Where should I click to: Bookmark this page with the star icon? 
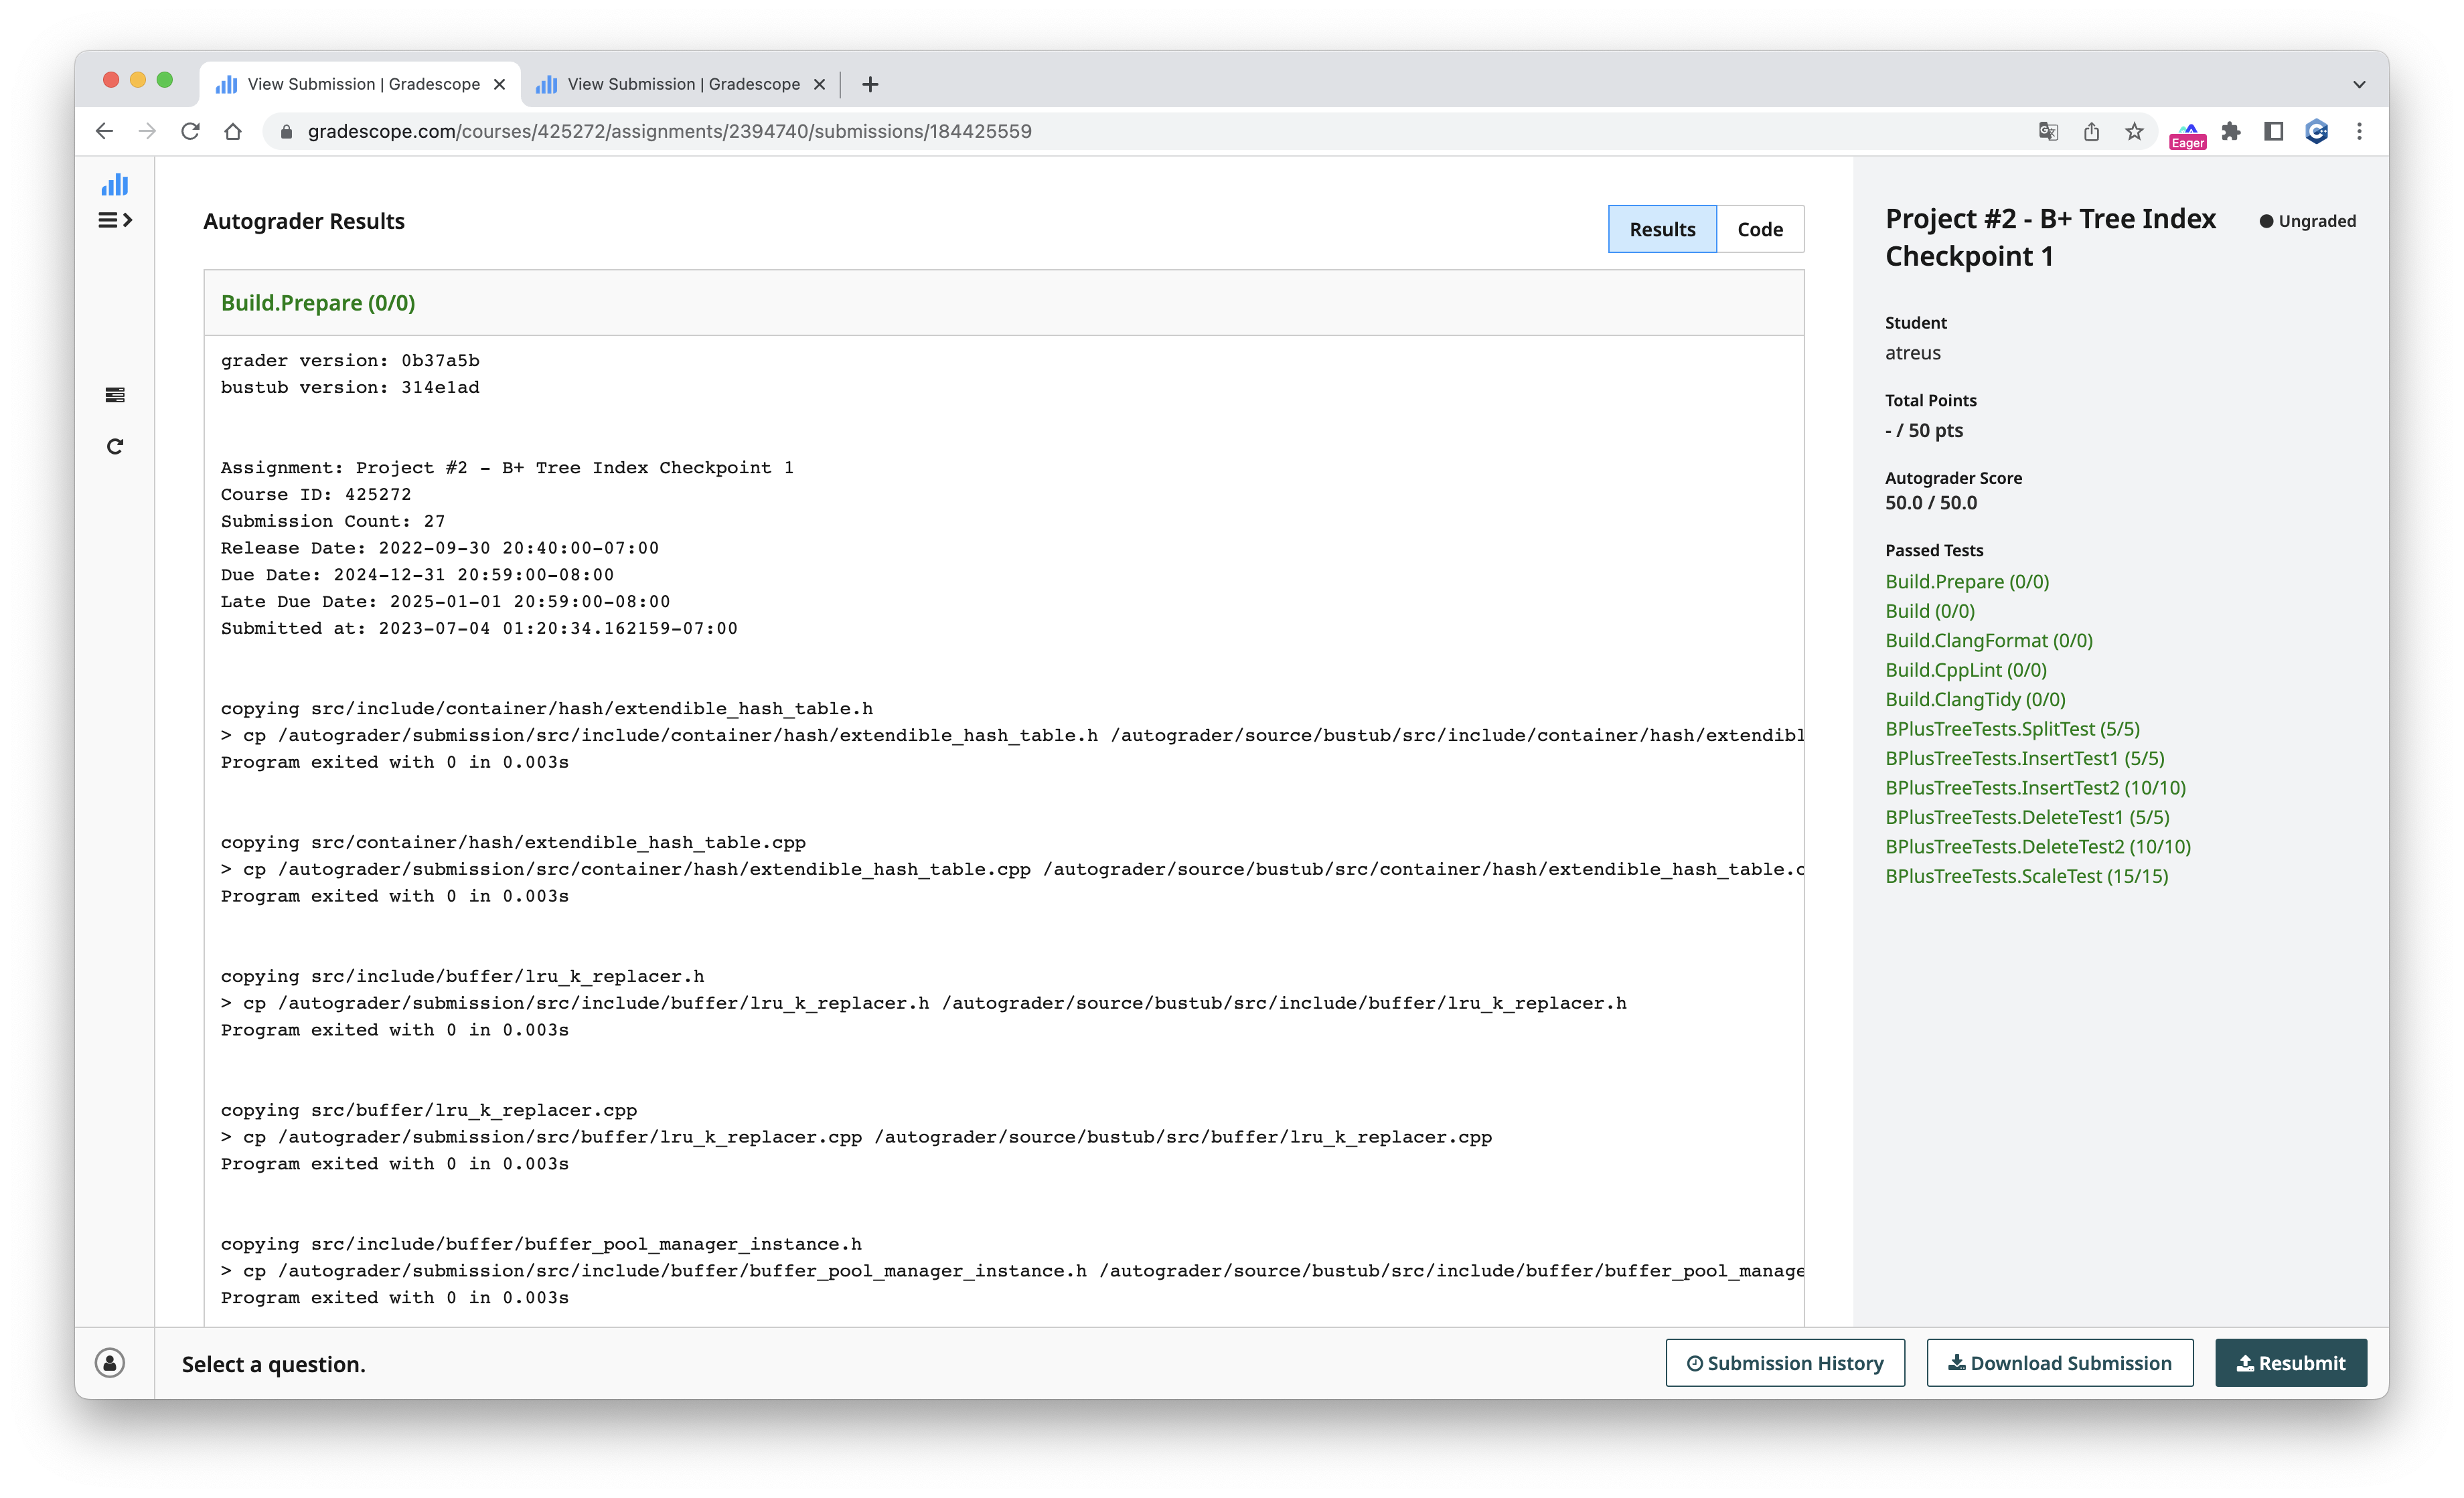[2134, 131]
